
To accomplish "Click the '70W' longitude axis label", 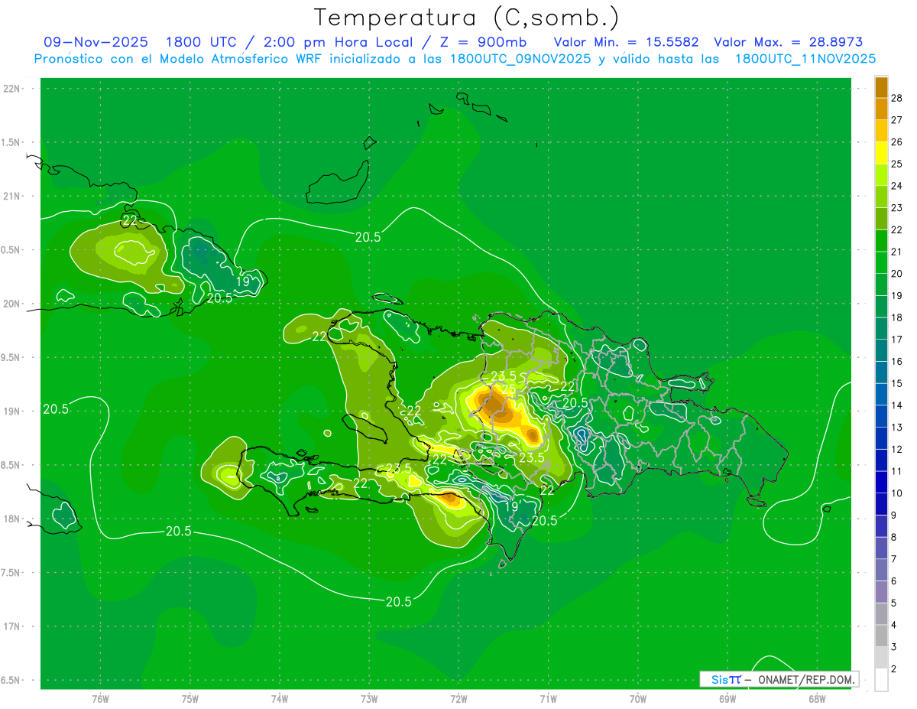I will (x=638, y=699).
